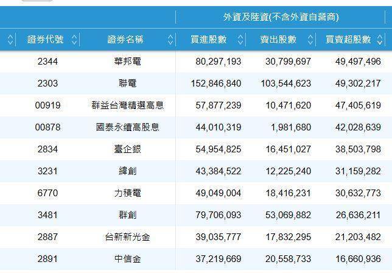Image resolution: width=392 pixels, height=273 pixels.
Task: Click stock code 2344
Action: pos(47,62)
